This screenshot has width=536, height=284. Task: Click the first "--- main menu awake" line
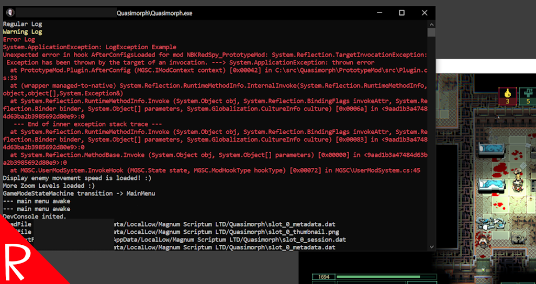(x=37, y=201)
